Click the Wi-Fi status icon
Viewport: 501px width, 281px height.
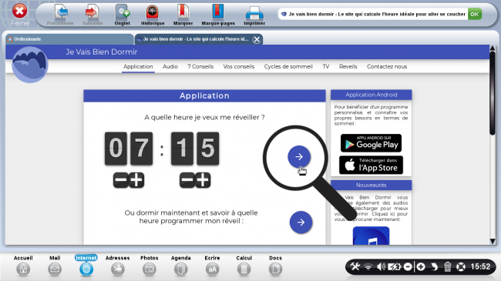click(368, 267)
